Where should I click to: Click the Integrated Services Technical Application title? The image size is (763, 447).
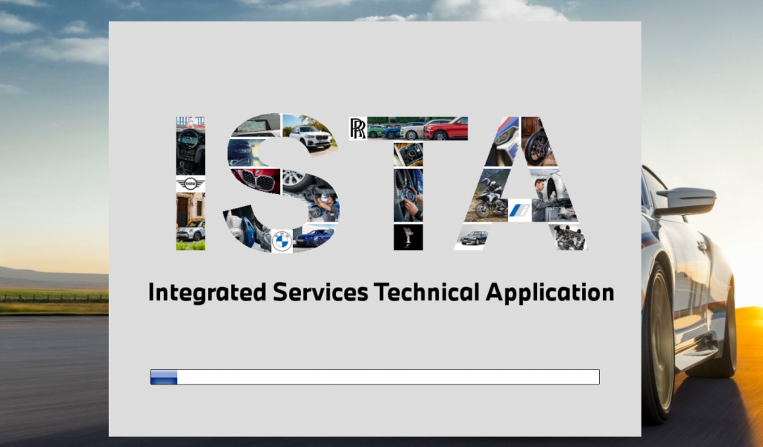pos(381,292)
